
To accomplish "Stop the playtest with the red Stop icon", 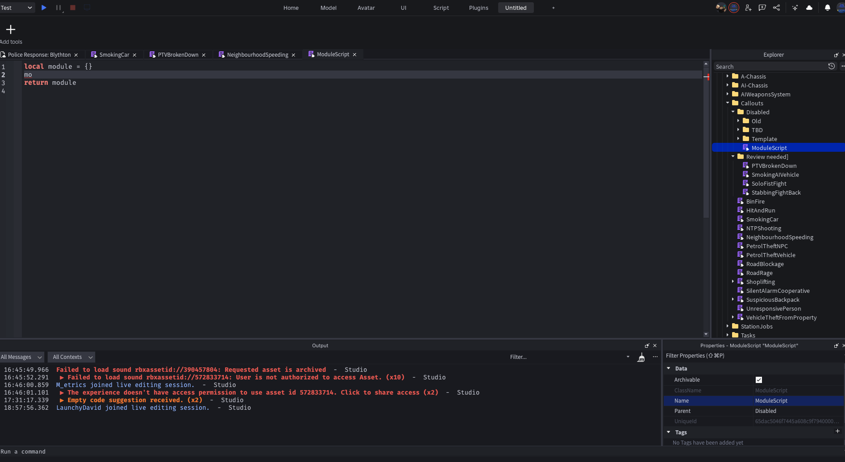I will [x=73, y=8].
